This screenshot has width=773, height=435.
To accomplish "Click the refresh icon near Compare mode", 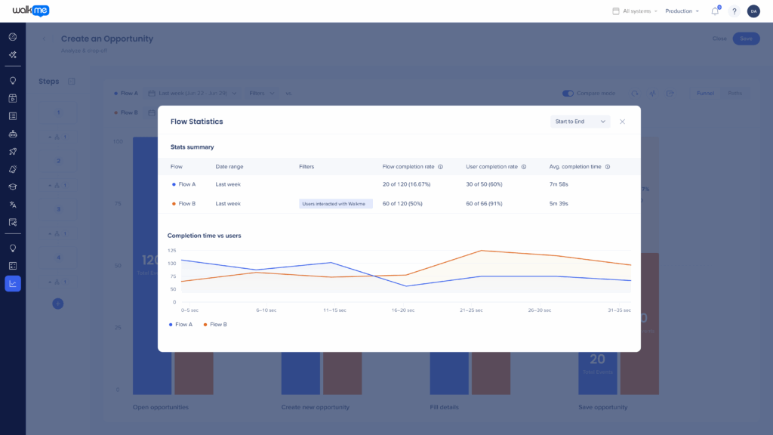I will pyautogui.click(x=634, y=93).
